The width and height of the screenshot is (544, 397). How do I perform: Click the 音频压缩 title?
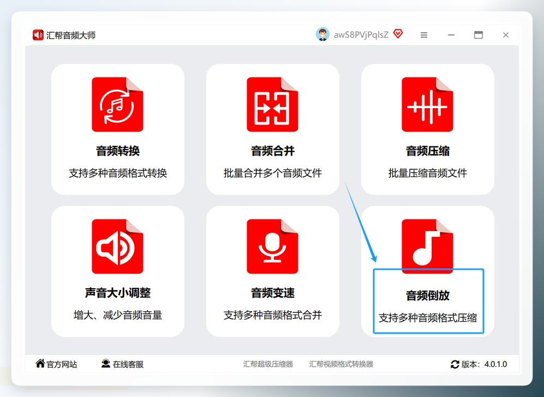427,151
